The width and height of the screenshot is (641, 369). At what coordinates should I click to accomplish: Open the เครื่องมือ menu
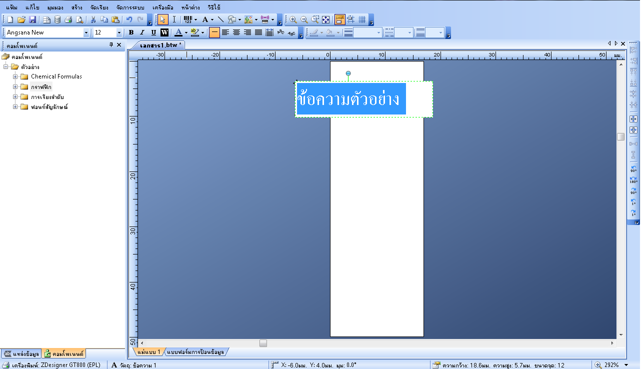tap(163, 7)
